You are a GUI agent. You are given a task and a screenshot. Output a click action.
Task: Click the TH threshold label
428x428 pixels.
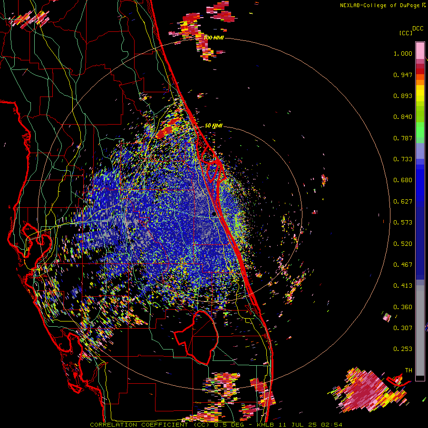[409, 370]
